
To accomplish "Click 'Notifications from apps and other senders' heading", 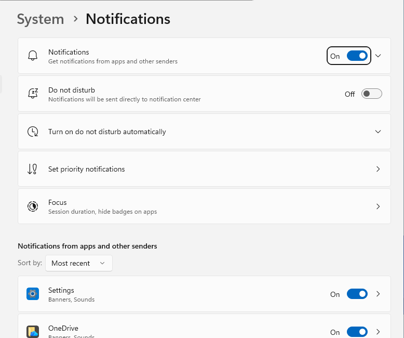I will (87, 246).
